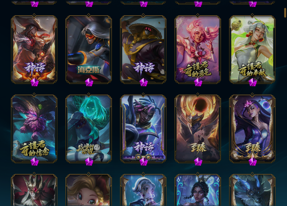Click the gem beneath the 巅峰的荣耀 skin card
This screenshot has width=287, height=206.
(89, 162)
